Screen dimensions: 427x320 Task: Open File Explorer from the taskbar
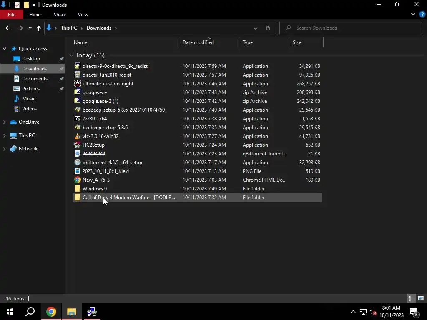tap(72, 312)
